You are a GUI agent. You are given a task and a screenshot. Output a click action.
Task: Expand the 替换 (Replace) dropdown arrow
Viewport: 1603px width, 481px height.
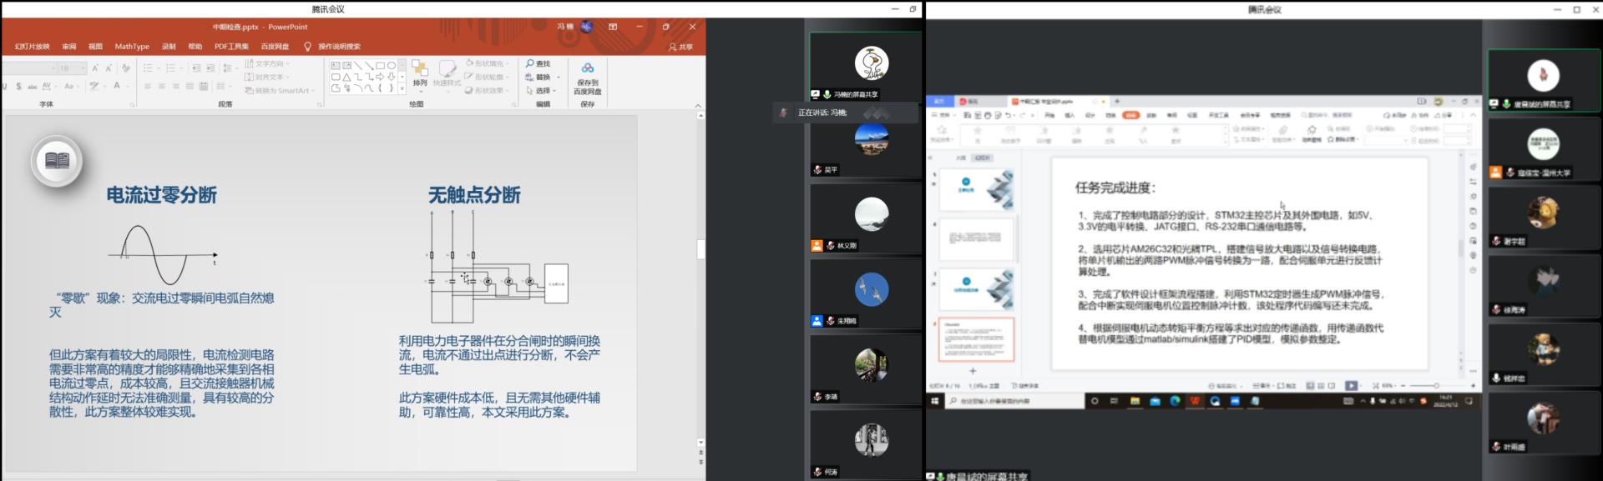click(x=558, y=78)
